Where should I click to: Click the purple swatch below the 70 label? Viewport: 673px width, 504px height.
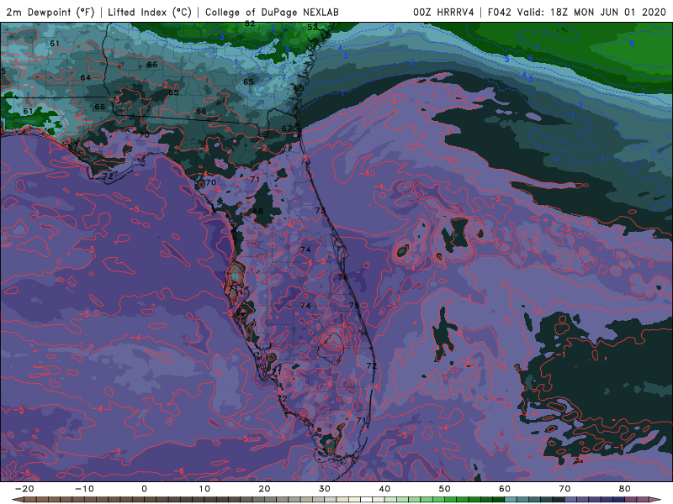(x=571, y=500)
